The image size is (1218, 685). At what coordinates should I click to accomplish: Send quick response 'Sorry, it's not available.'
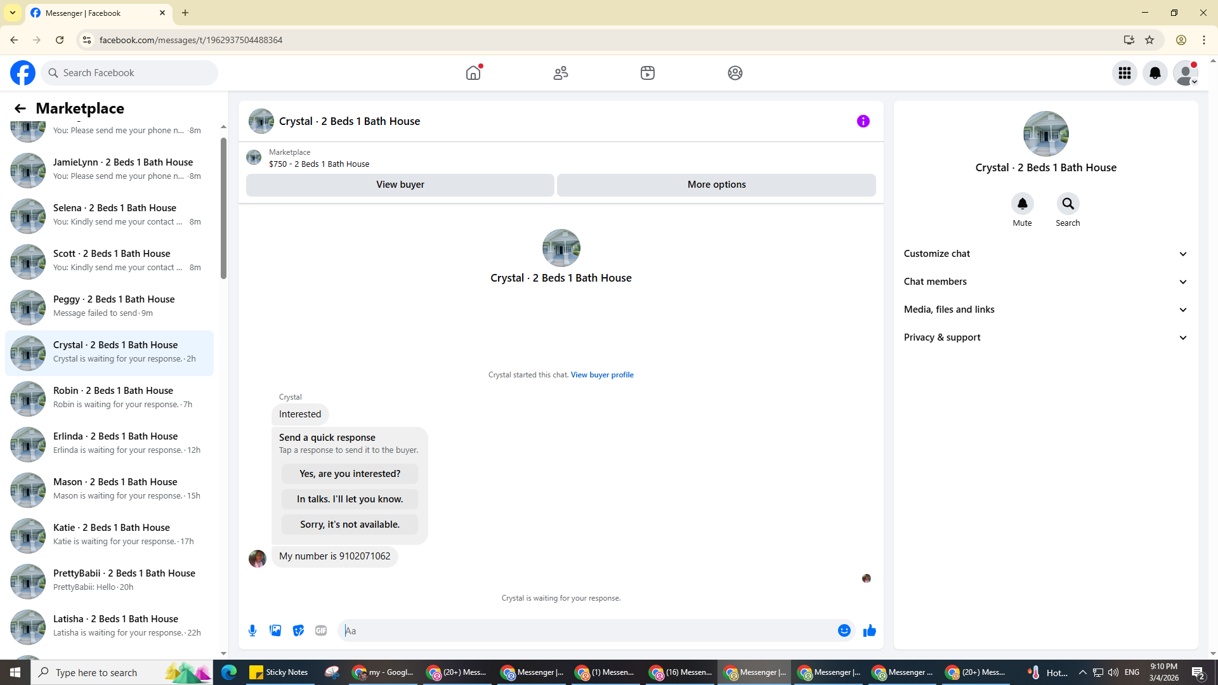(x=350, y=525)
